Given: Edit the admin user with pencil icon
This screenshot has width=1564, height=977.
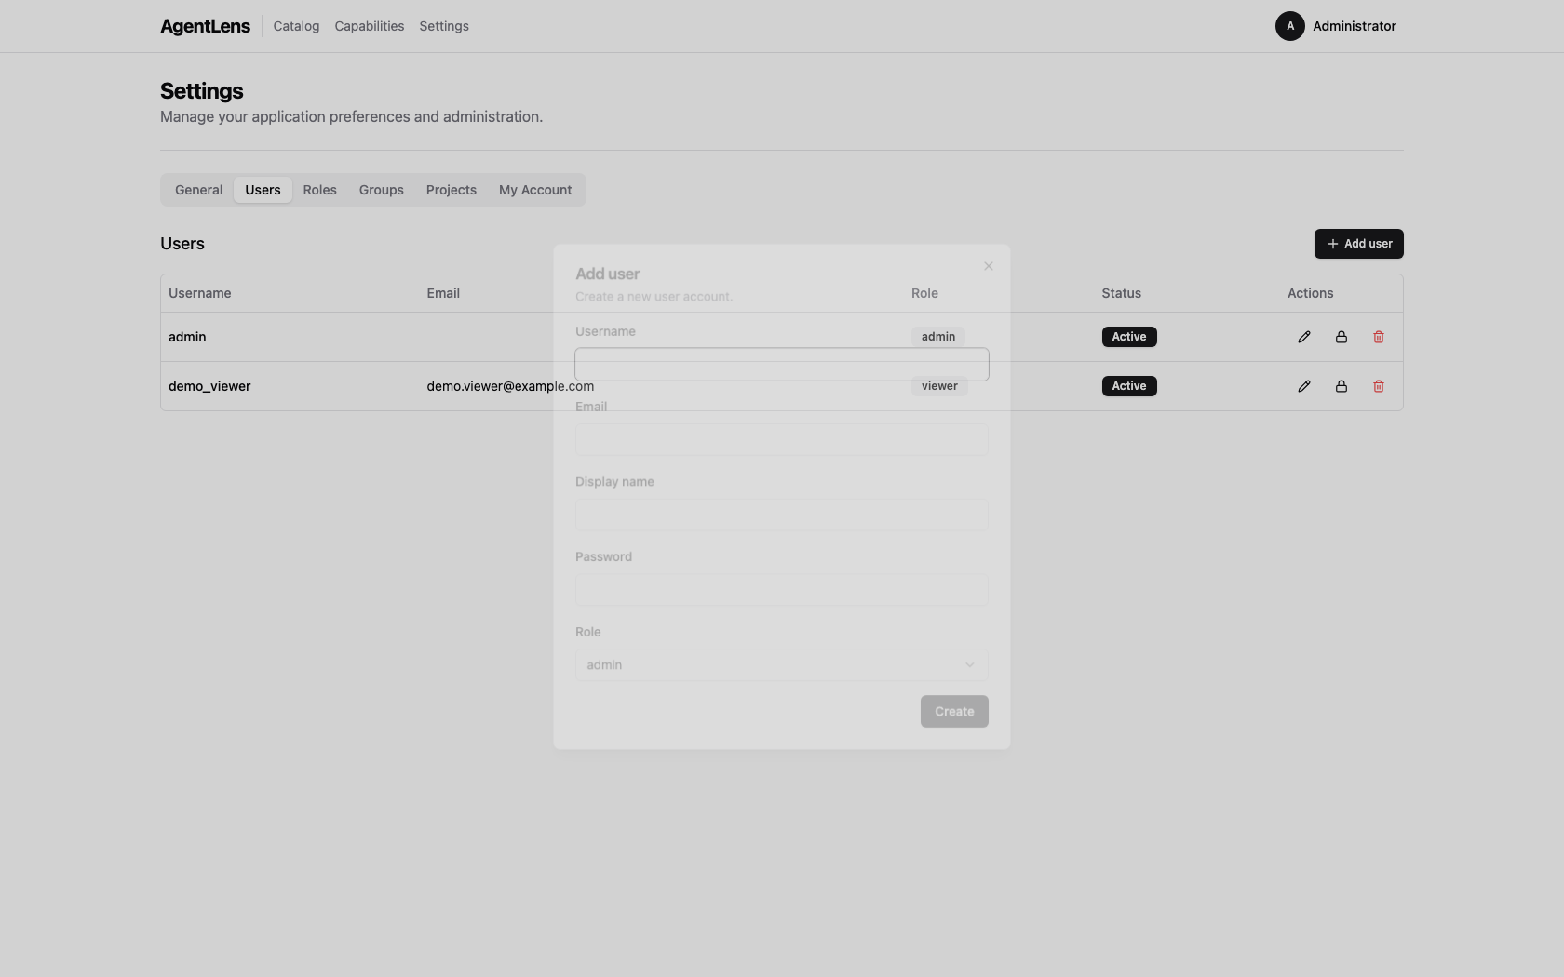Looking at the screenshot, I should click(1303, 337).
